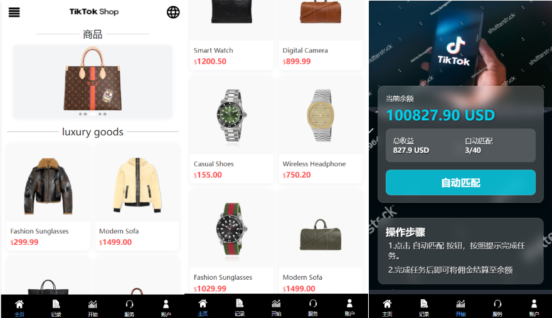Click the globe language icon
This screenshot has width=552, height=318.
(x=173, y=13)
